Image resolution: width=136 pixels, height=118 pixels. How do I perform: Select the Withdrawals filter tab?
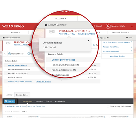(x=60, y=101)
